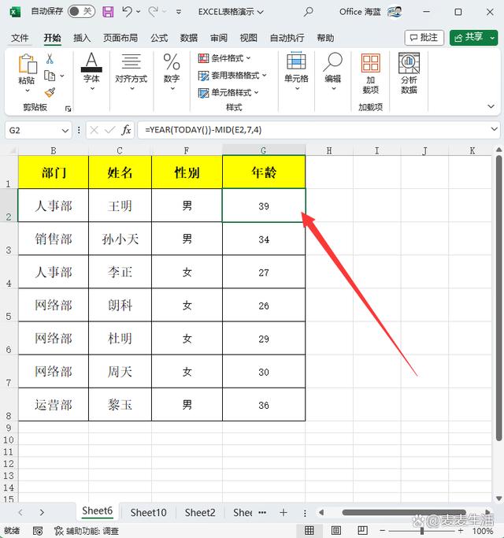The image size is (504, 538).
Task: Switch to the 插入 ribbon tab
Action: point(82,38)
